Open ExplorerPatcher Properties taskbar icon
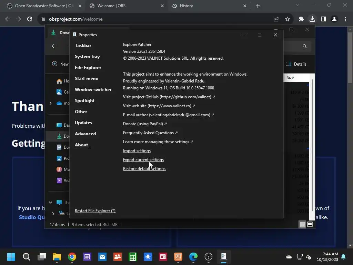Image resolution: width=353 pixels, height=265 pixels. 223,257
